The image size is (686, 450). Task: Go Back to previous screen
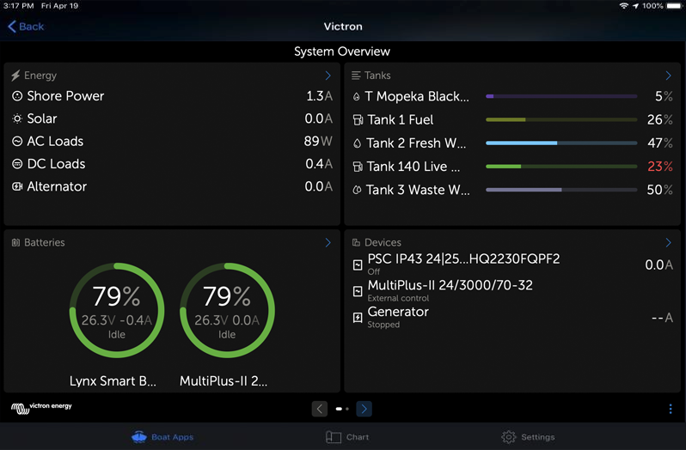pos(26,27)
